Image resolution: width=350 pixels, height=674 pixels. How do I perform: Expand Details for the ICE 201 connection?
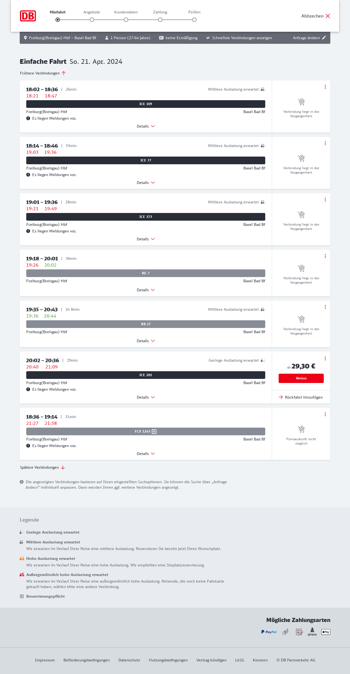(146, 397)
